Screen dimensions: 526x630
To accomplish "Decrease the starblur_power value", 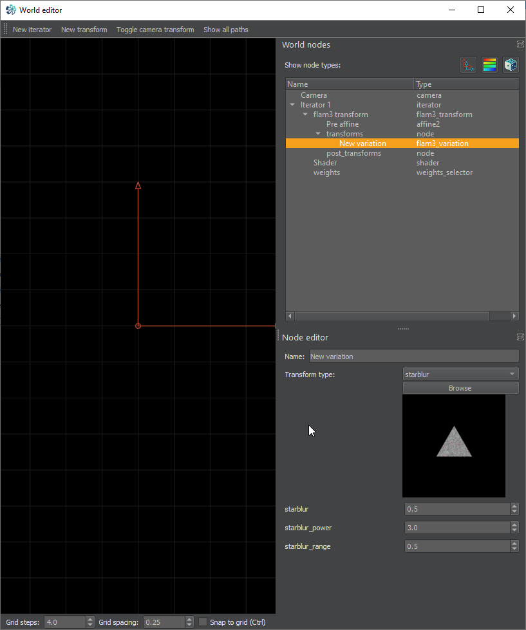I will (514, 531).
